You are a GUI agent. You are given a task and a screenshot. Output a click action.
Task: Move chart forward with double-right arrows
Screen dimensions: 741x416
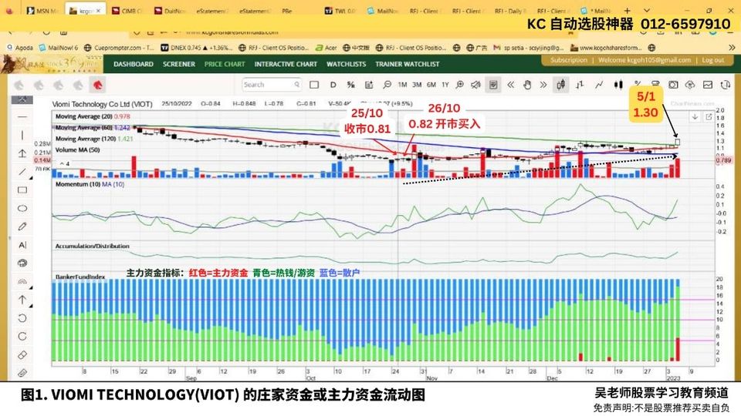pyautogui.click(x=543, y=85)
